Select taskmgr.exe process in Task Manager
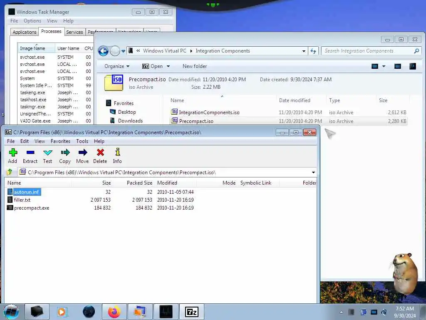The width and height of the screenshot is (426, 320). point(32,107)
